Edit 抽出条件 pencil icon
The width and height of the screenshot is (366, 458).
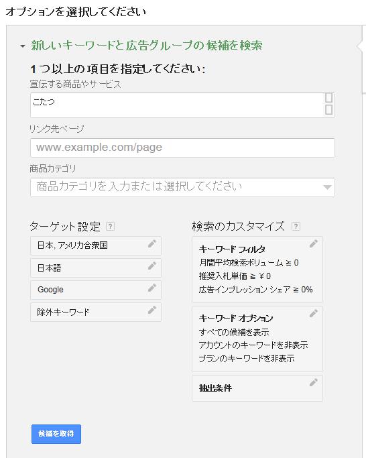pyautogui.click(x=314, y=382)
